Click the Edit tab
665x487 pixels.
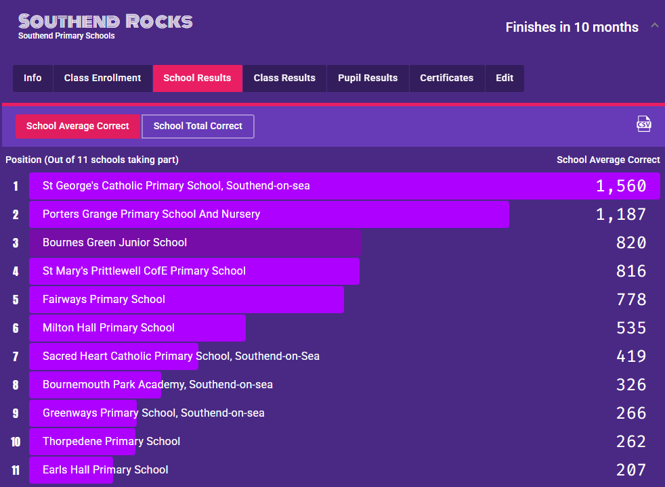[x=505, y=78]
